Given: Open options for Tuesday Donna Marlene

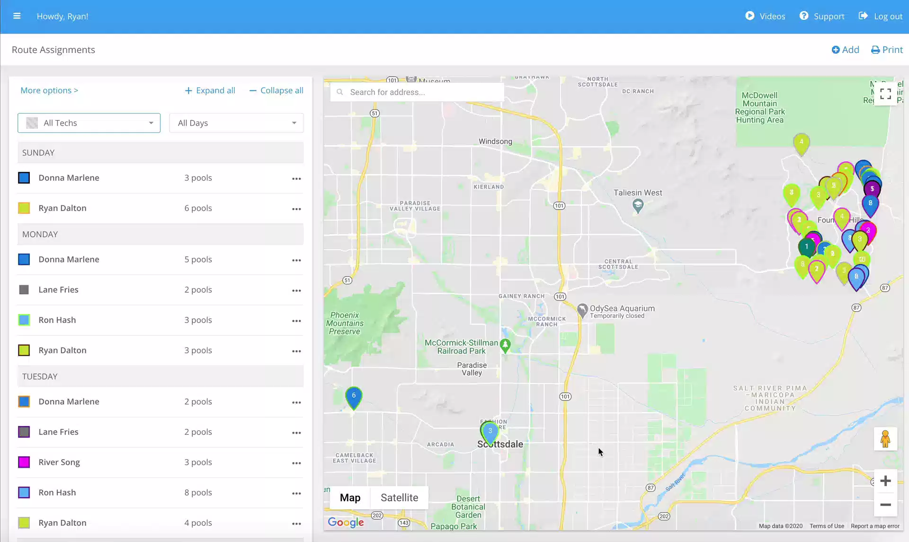Looking at the screenshot, I should coord(296,402).
